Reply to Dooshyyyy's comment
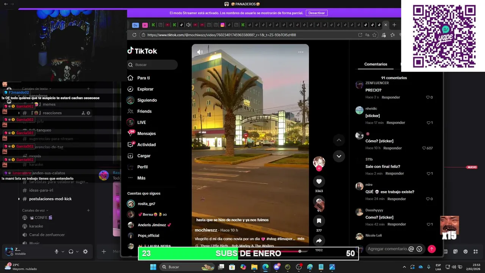485x273 pixels. point(397,224)
